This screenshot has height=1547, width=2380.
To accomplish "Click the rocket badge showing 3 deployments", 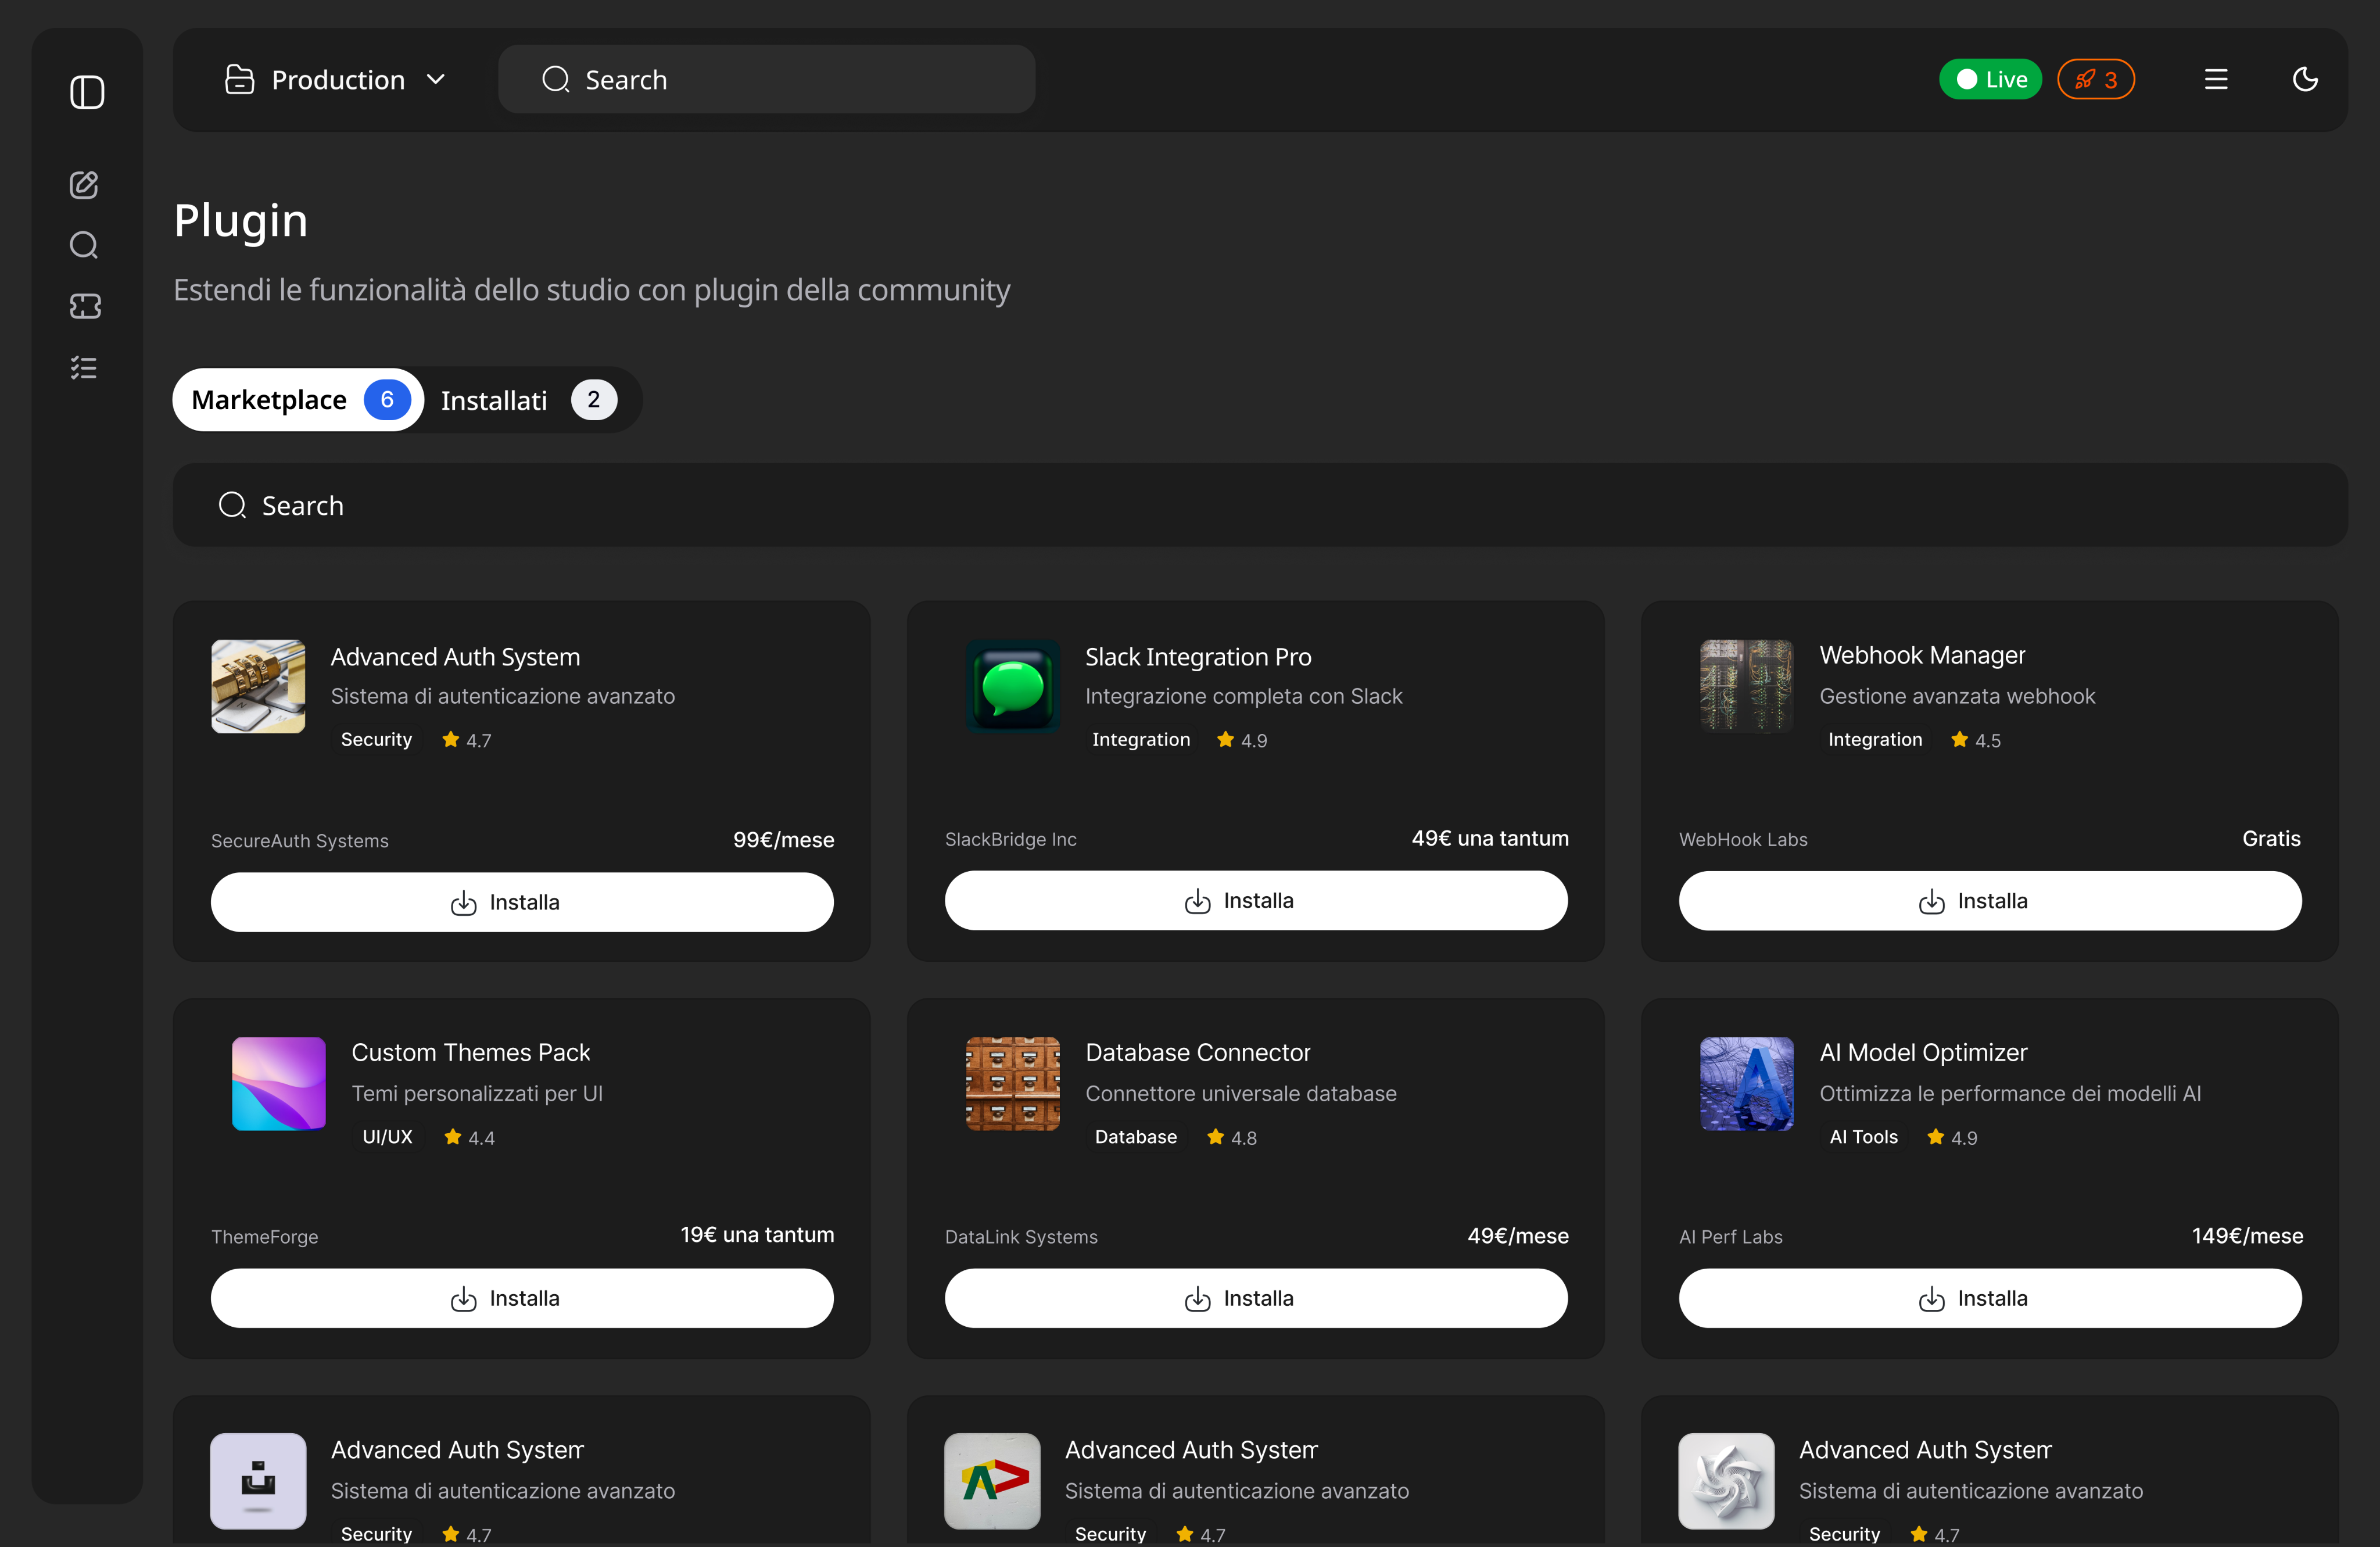I will (2096, 79).
